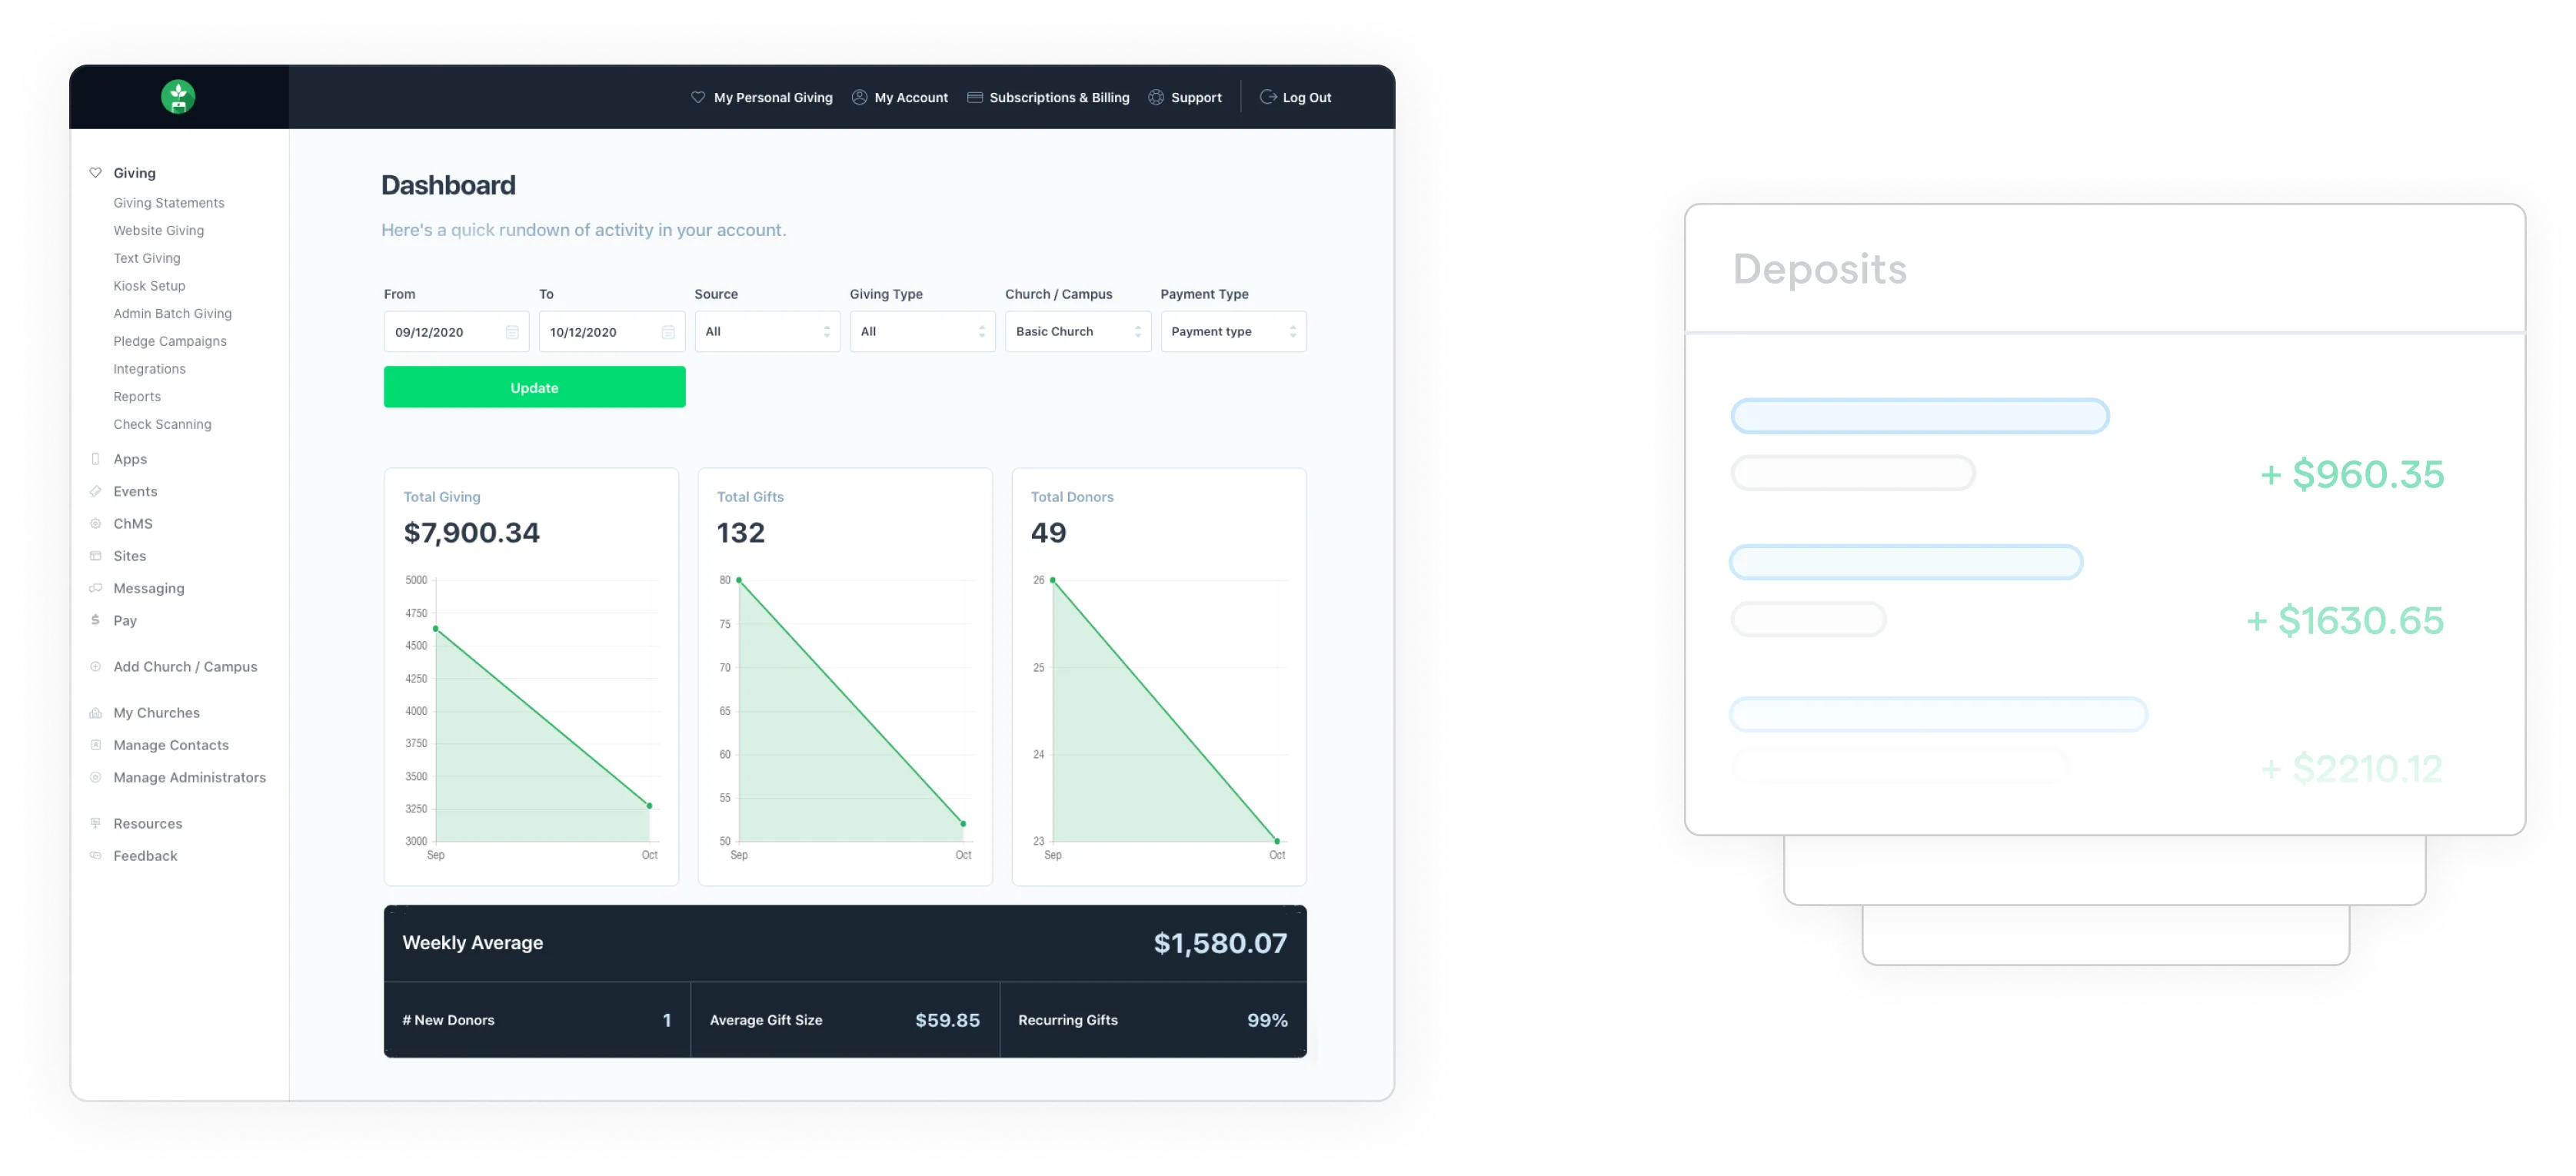This screenshot has height=1176, width=2576.
Task: Click the Apps icon in sidebar
Action: pyautogui.click(x=95, y=458)
